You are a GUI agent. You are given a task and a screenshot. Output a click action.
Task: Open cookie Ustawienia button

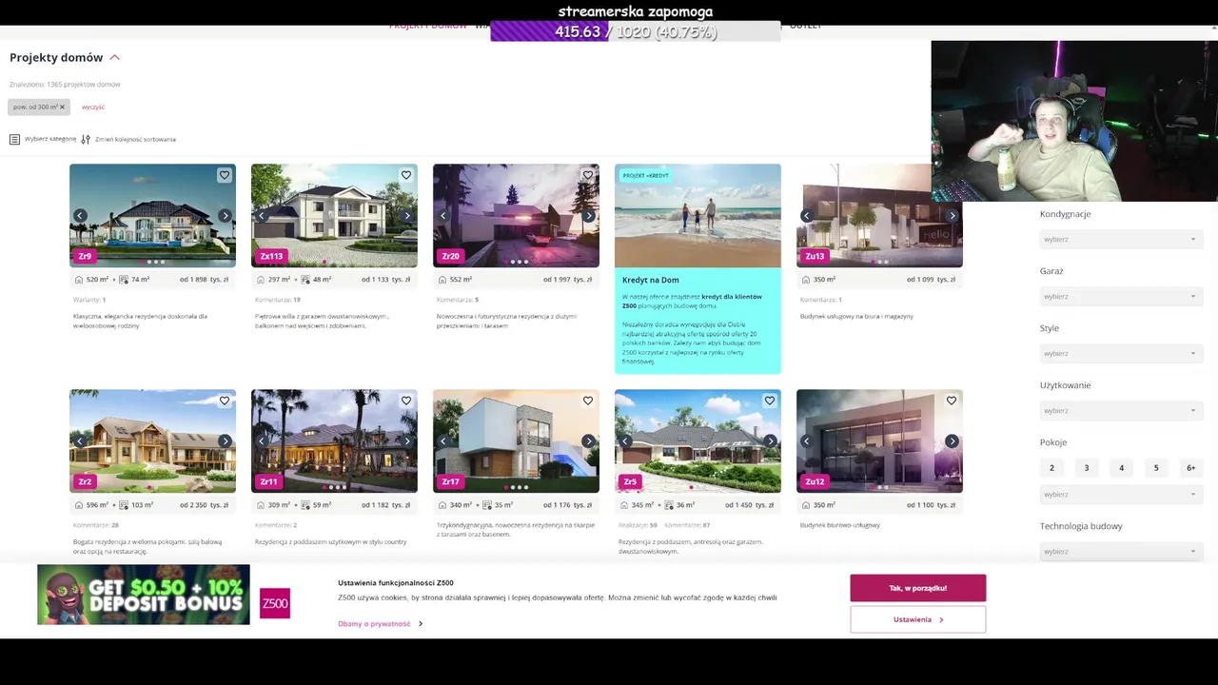917,619
